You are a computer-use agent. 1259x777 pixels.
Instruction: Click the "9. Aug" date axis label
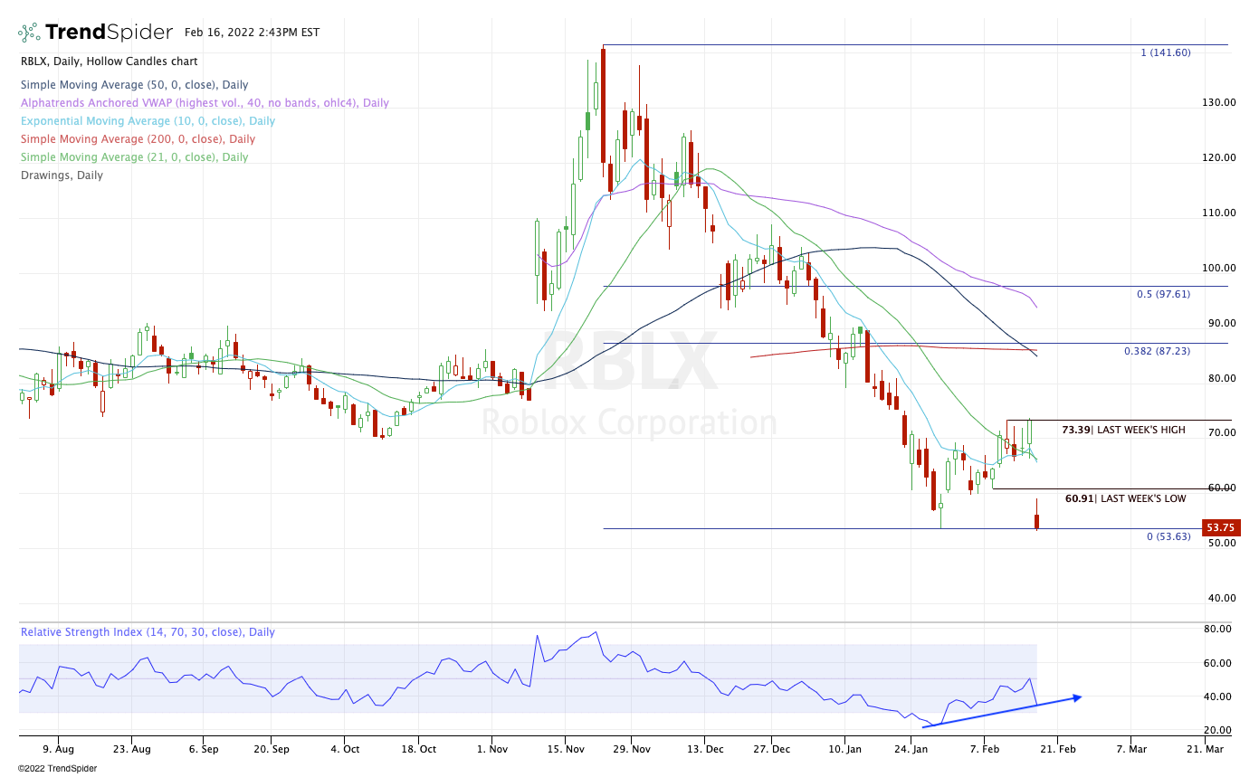[58, 749]
